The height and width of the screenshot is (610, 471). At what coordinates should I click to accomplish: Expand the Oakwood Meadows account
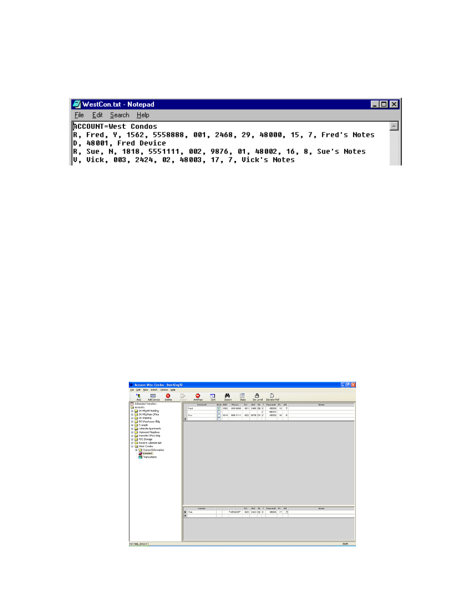pyautogui.click(x=132, y=432)
